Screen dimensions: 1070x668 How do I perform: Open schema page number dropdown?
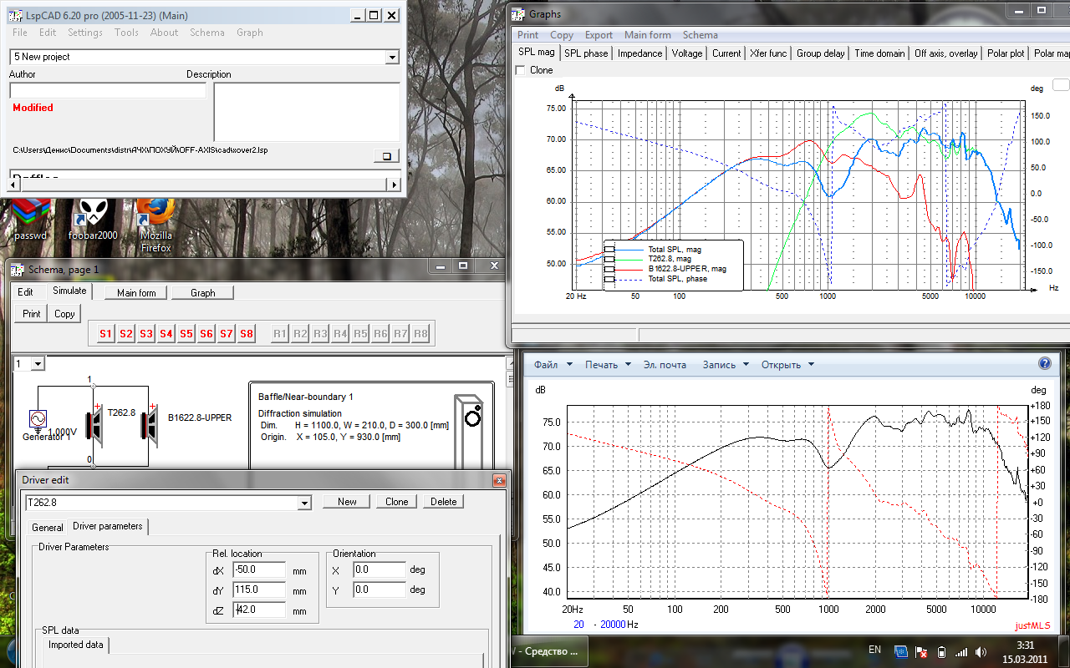pos(38,364)
